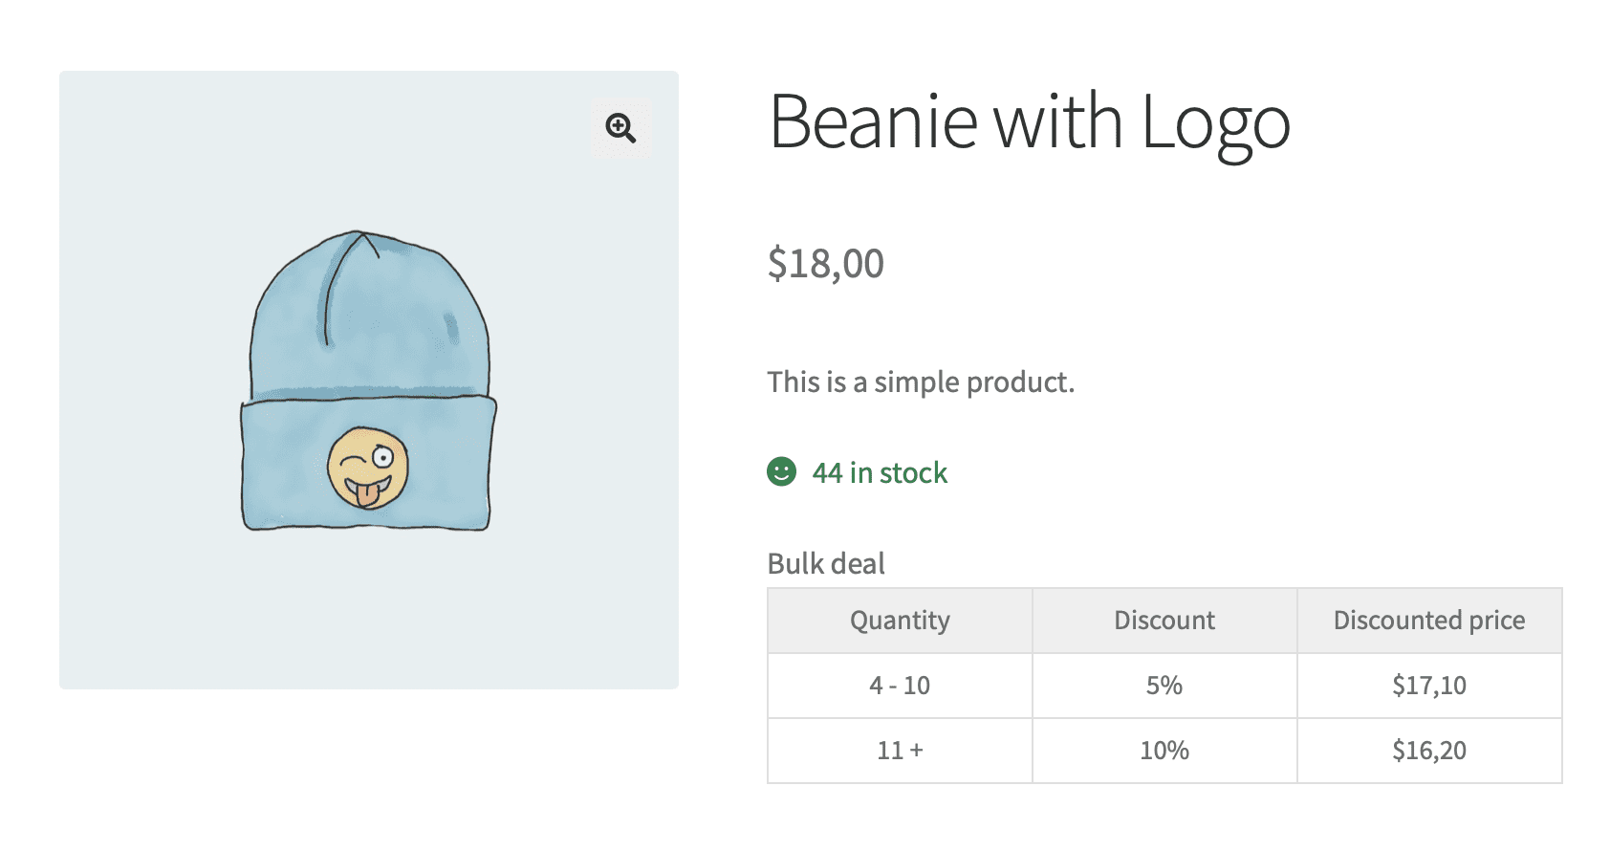Click the $18,00 product price
Viewport: 1610px width, 851px height.
[x=825, y=263]
